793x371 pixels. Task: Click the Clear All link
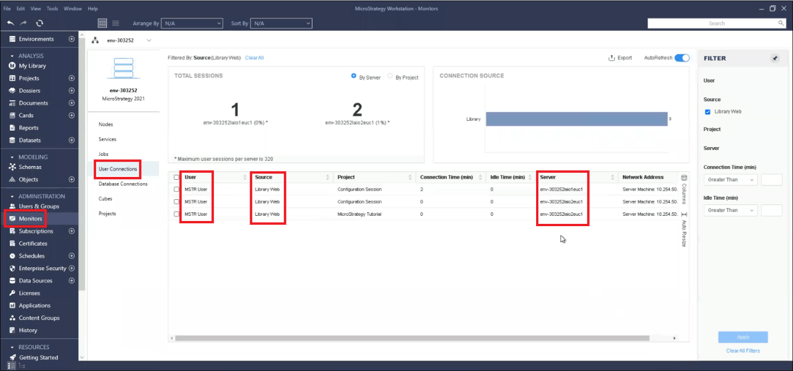254,58
